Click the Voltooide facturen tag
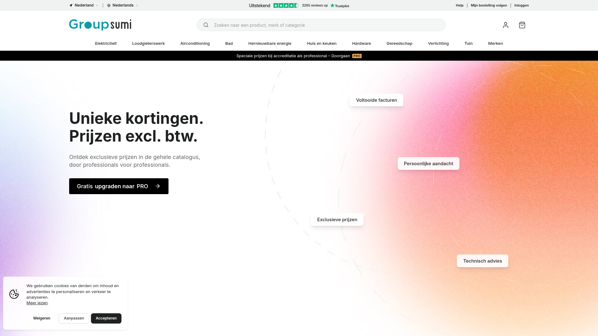The width and height of the screenshot is (598, 336). coord(377,100)
